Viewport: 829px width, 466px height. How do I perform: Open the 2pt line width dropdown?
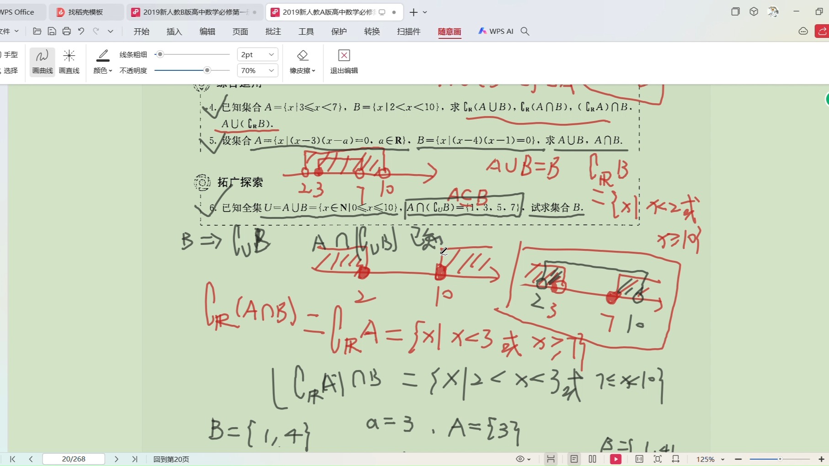[257, 54]
